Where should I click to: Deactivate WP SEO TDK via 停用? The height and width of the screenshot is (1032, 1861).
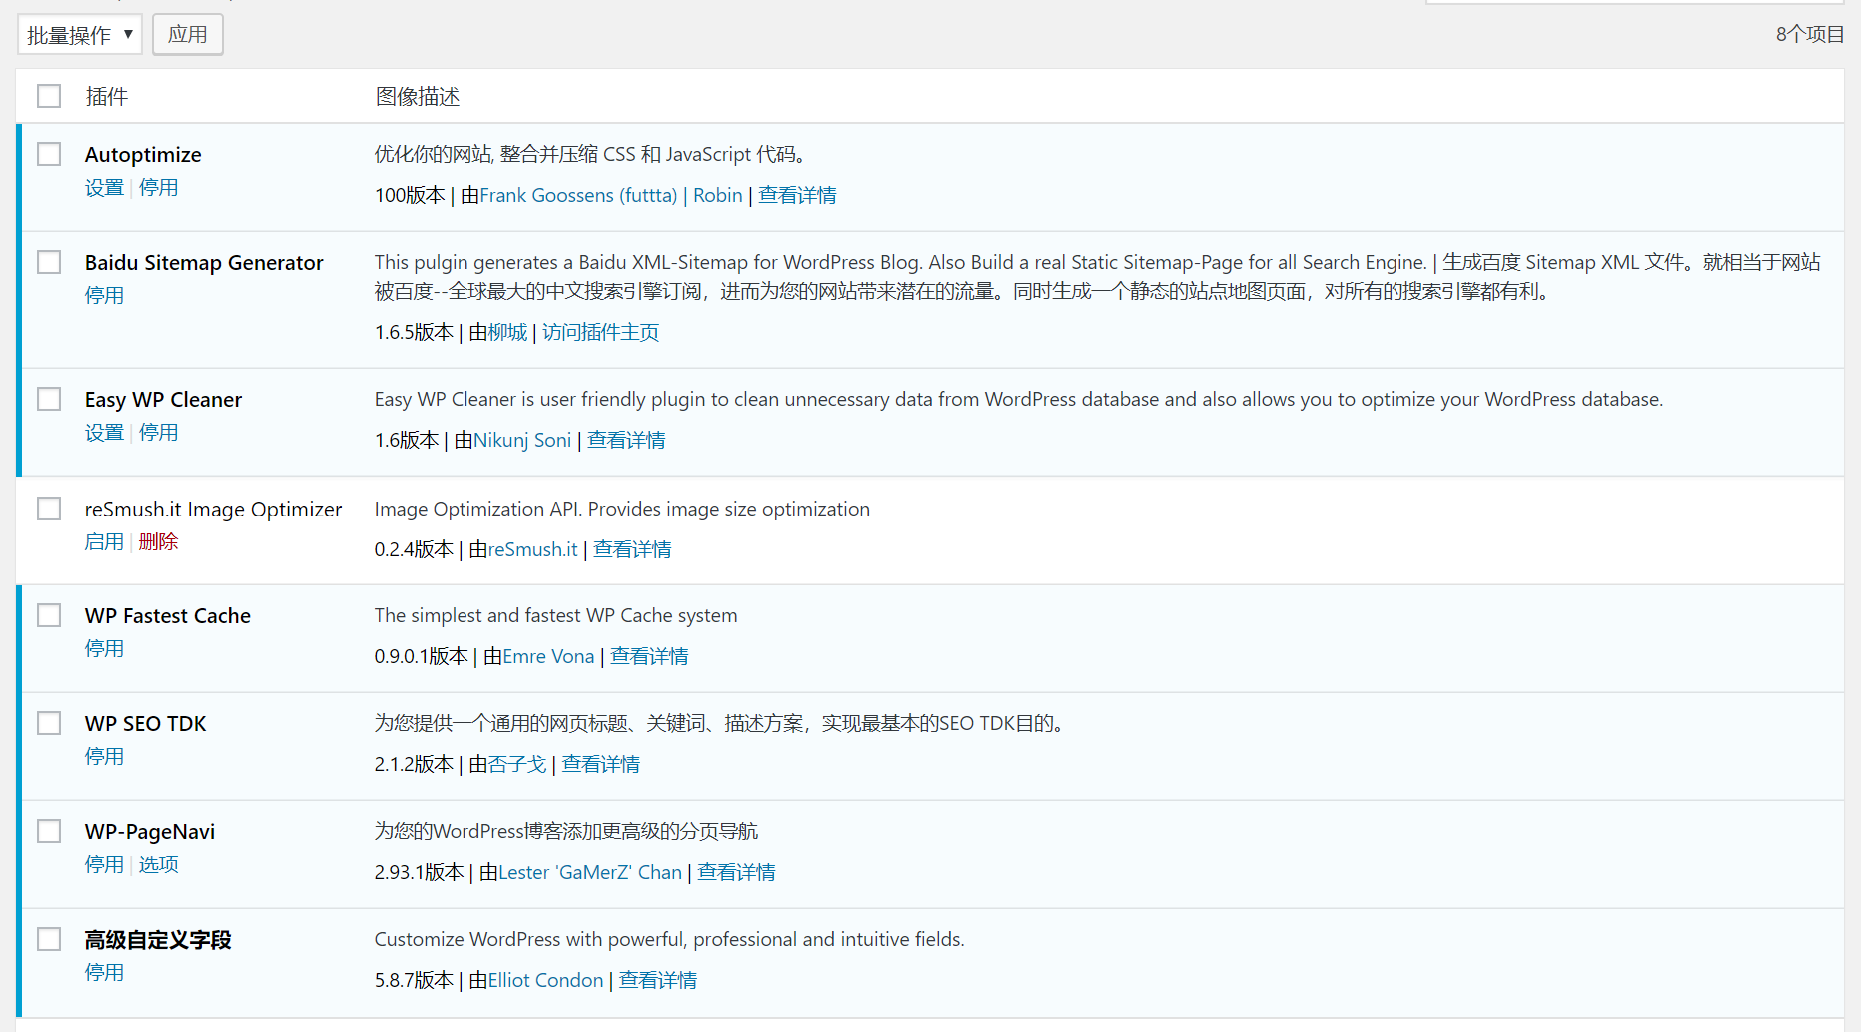point(104,757)
